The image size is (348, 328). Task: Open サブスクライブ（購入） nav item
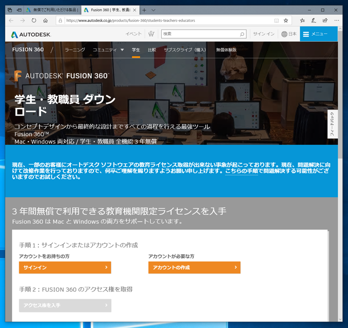(x=185, y=50)
